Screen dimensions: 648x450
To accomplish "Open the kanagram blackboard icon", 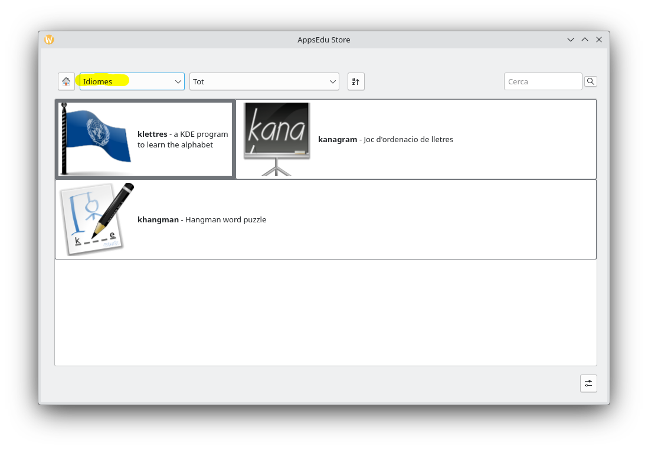I will pyautogui.click(x=276, y=139).
